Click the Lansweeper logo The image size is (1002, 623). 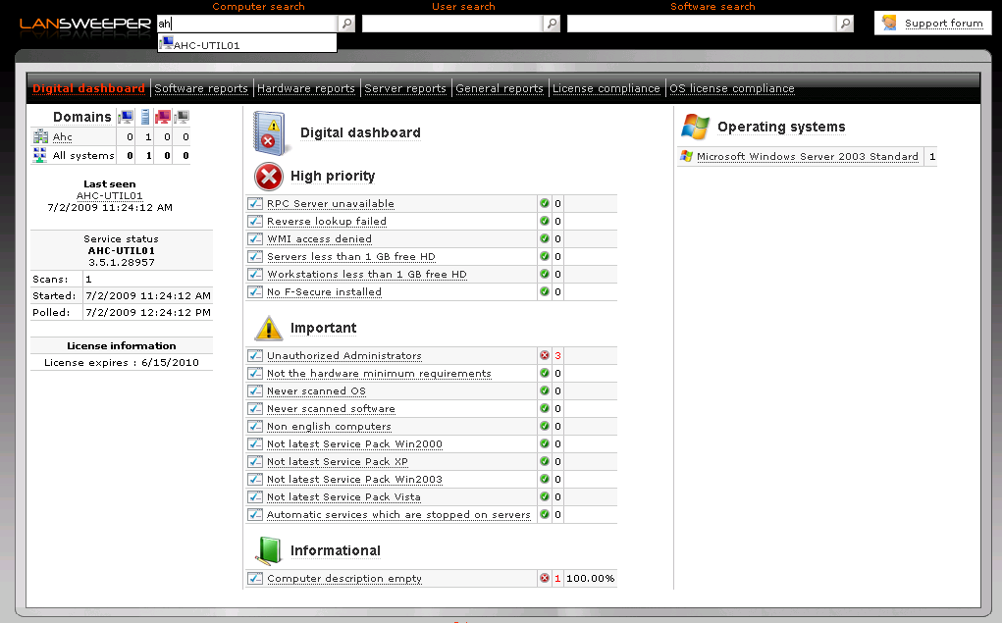pyautogui.click(x=85, y=24)
